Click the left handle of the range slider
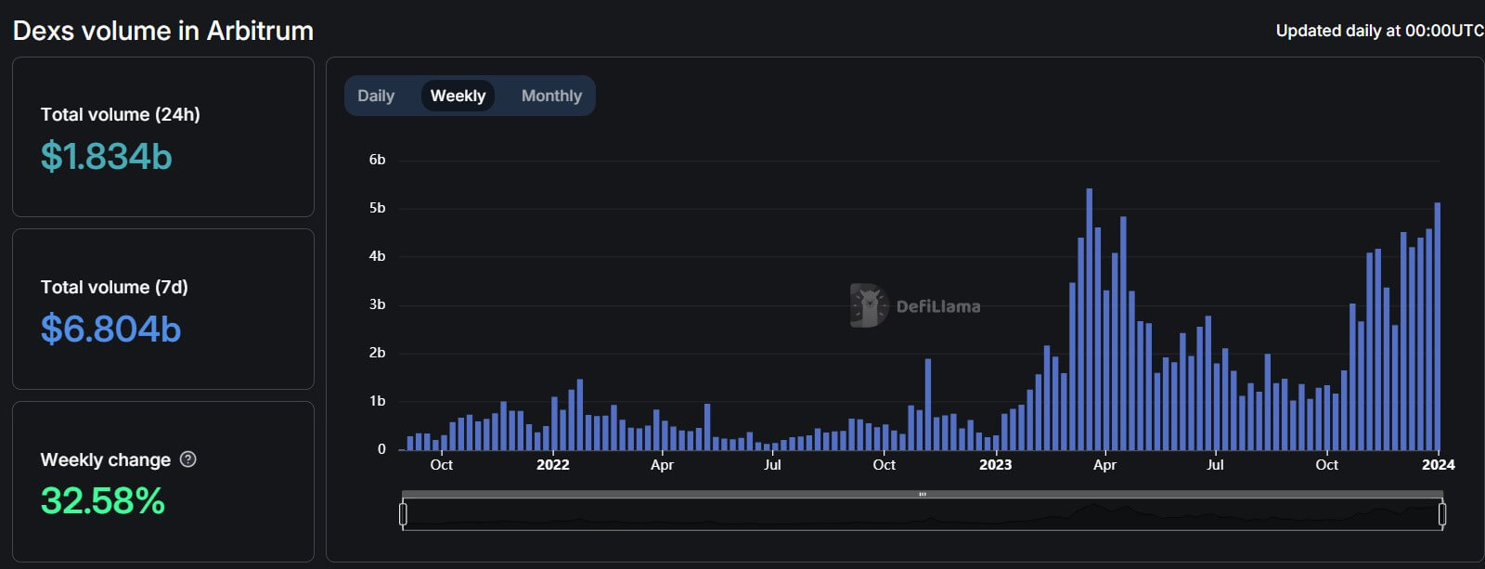 click(x=403, y=513)
